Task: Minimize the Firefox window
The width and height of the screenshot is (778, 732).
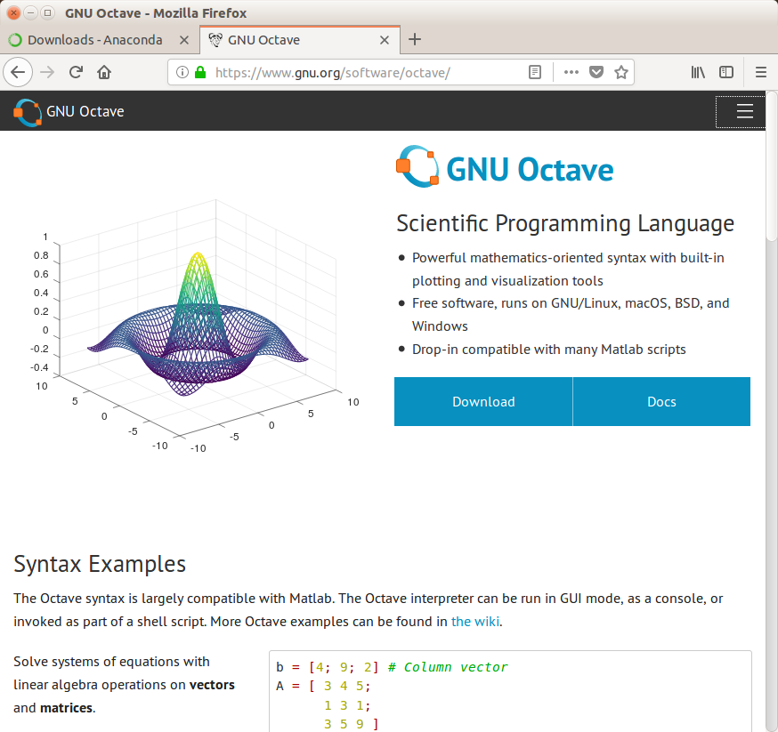Action: (31, 12)
